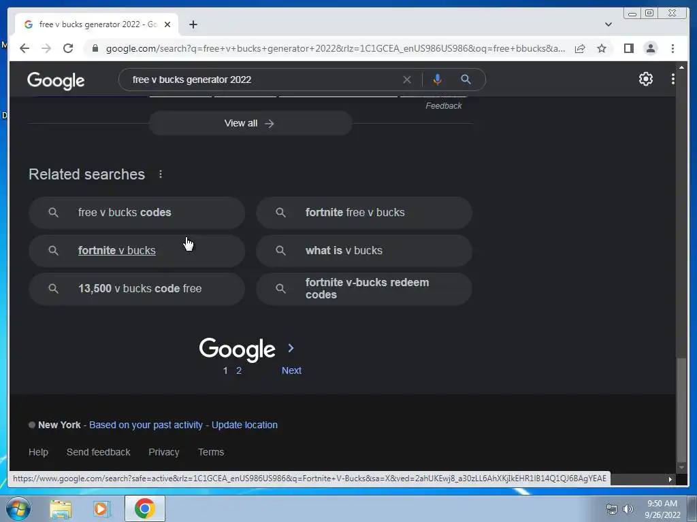The width and height of the screenshot is (697, 522).
Task: Search 'free v bucks codes' suggestion
Action: click(136, 213)
